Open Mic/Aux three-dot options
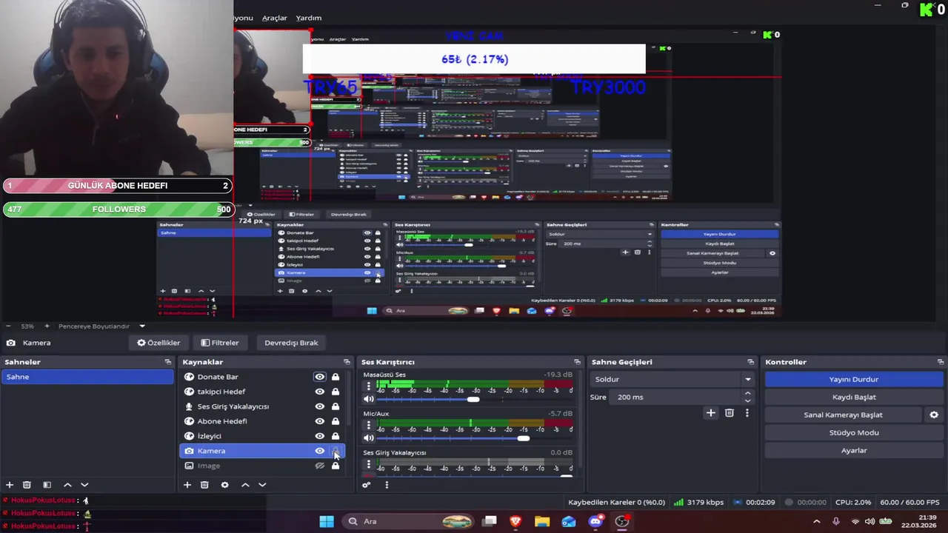The width and height of the screenshot is (948, 533). (x=368, y=425)
